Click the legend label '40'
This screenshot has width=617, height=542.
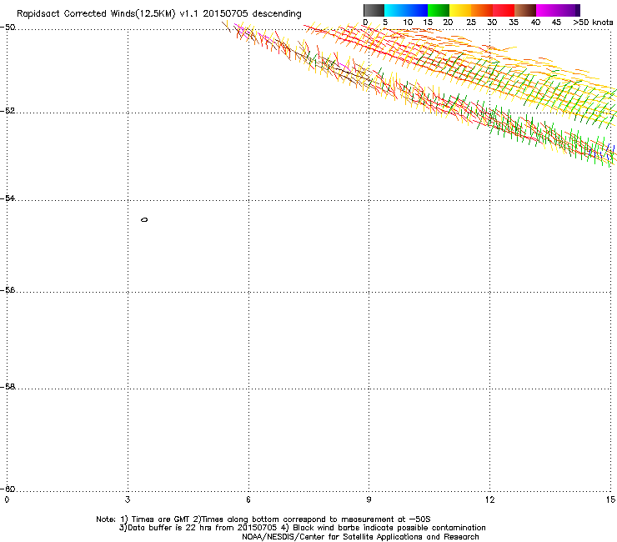click(x=535, y=23)
